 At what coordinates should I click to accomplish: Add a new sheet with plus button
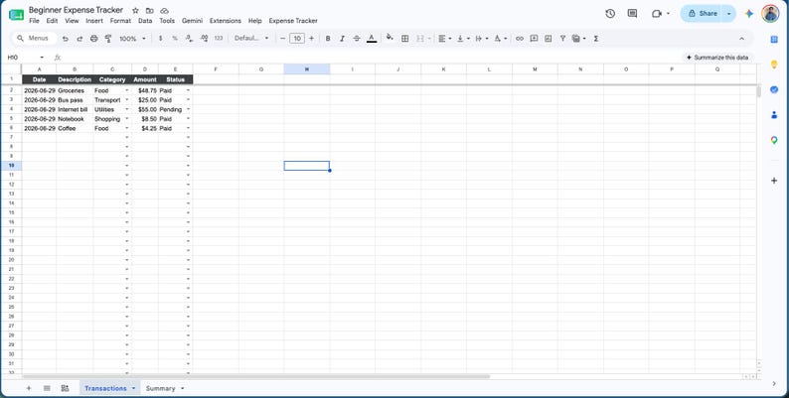pos(29,388)
